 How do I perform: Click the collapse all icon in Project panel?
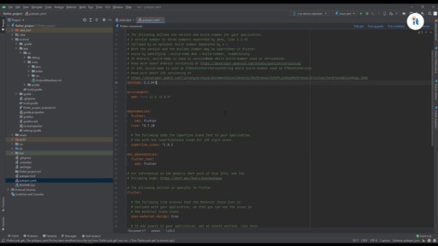pos(97,20)
